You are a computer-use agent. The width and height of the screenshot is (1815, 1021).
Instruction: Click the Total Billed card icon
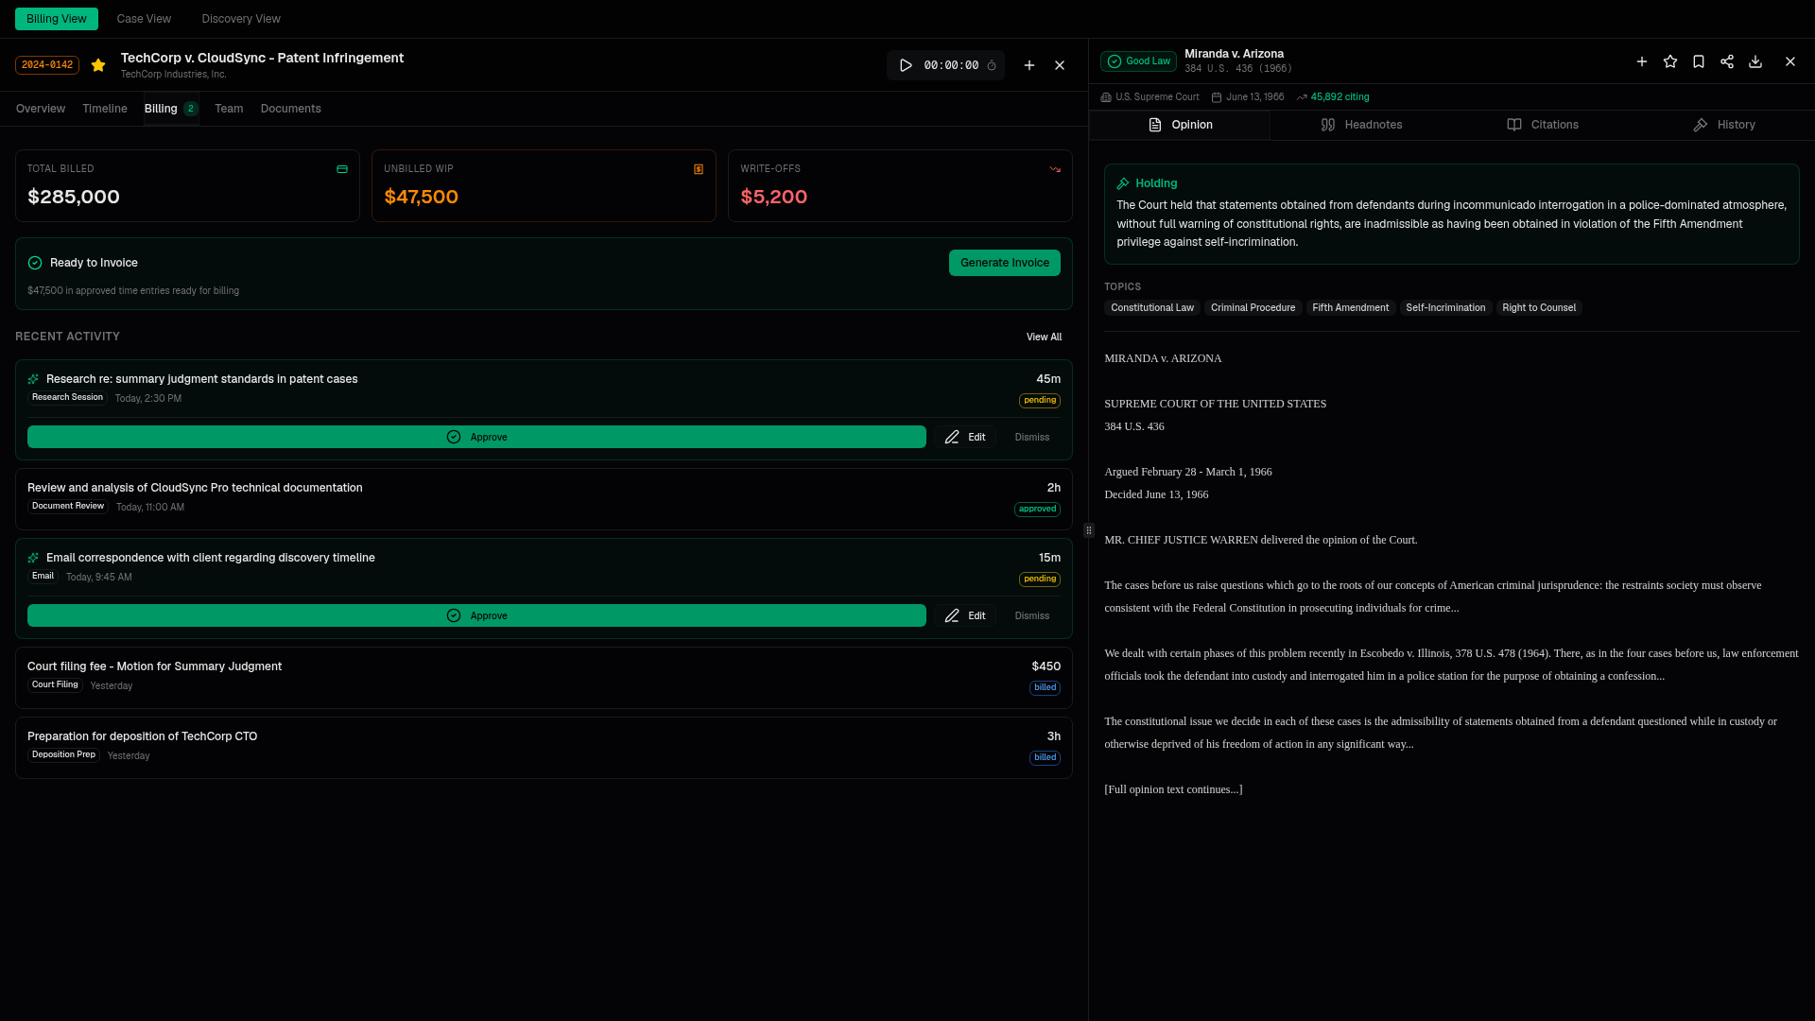[342, 169]
